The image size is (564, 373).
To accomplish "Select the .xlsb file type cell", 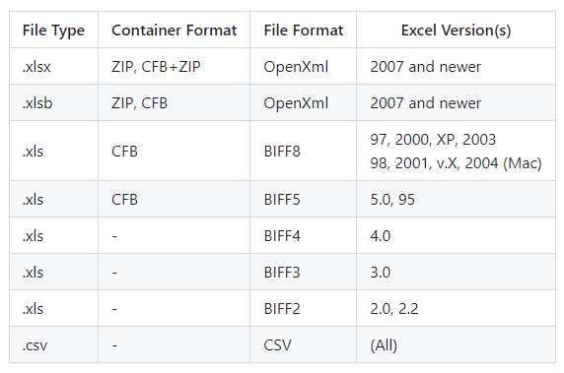I will [x=53, y=103].
